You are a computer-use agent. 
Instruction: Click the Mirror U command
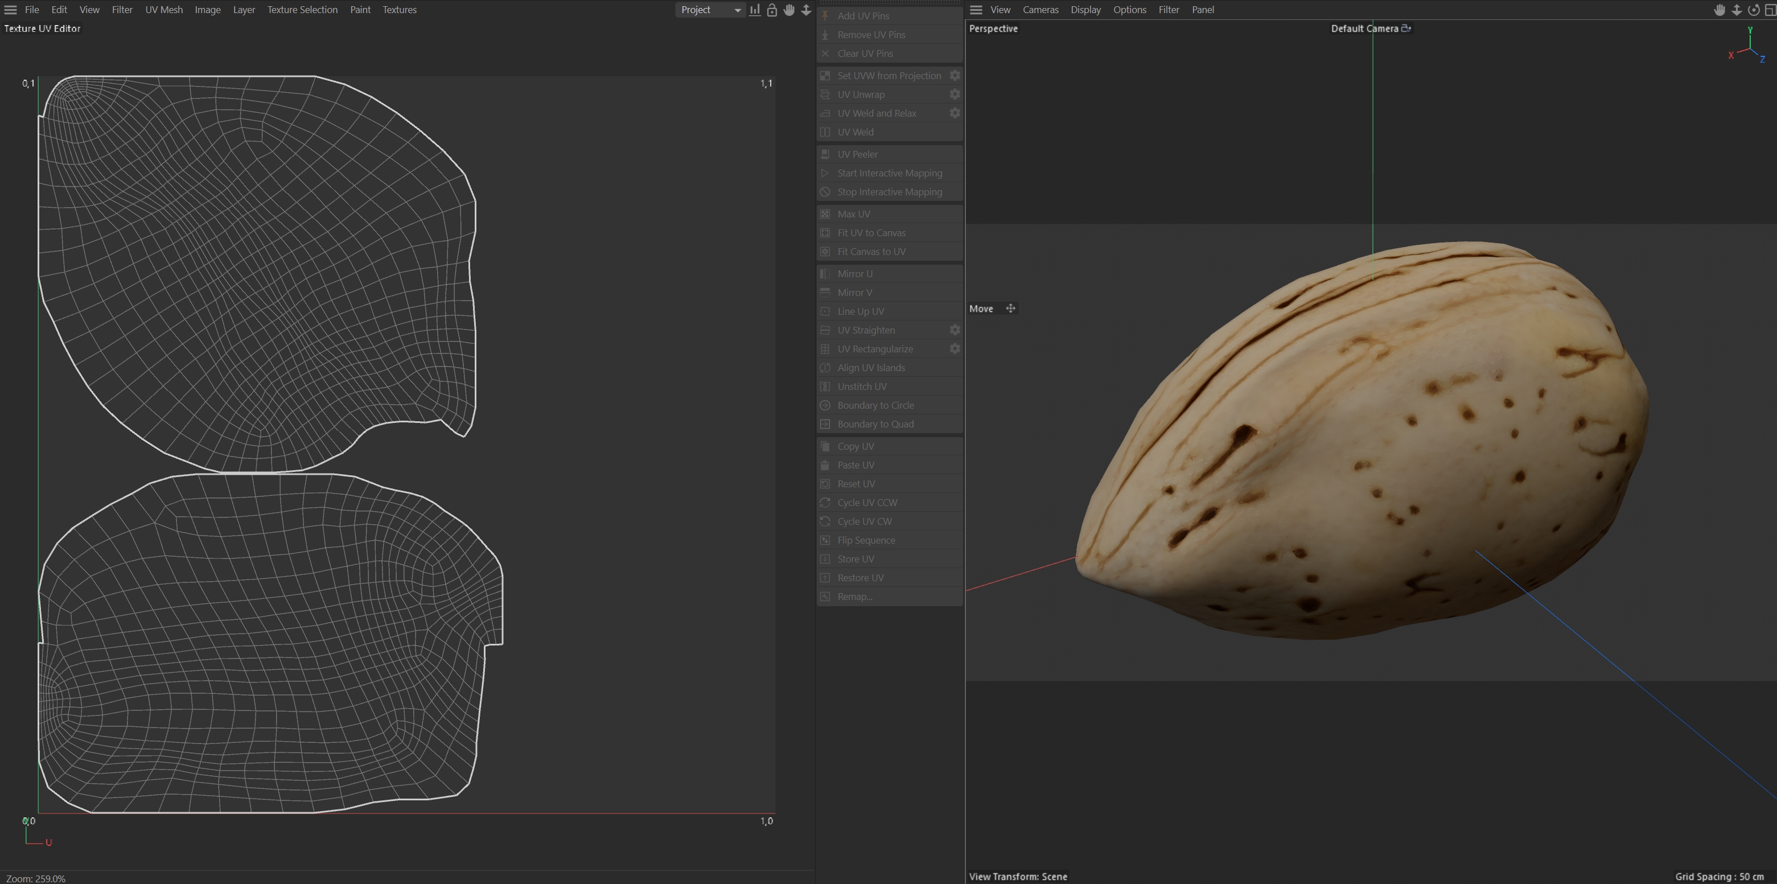coord(855,274)
